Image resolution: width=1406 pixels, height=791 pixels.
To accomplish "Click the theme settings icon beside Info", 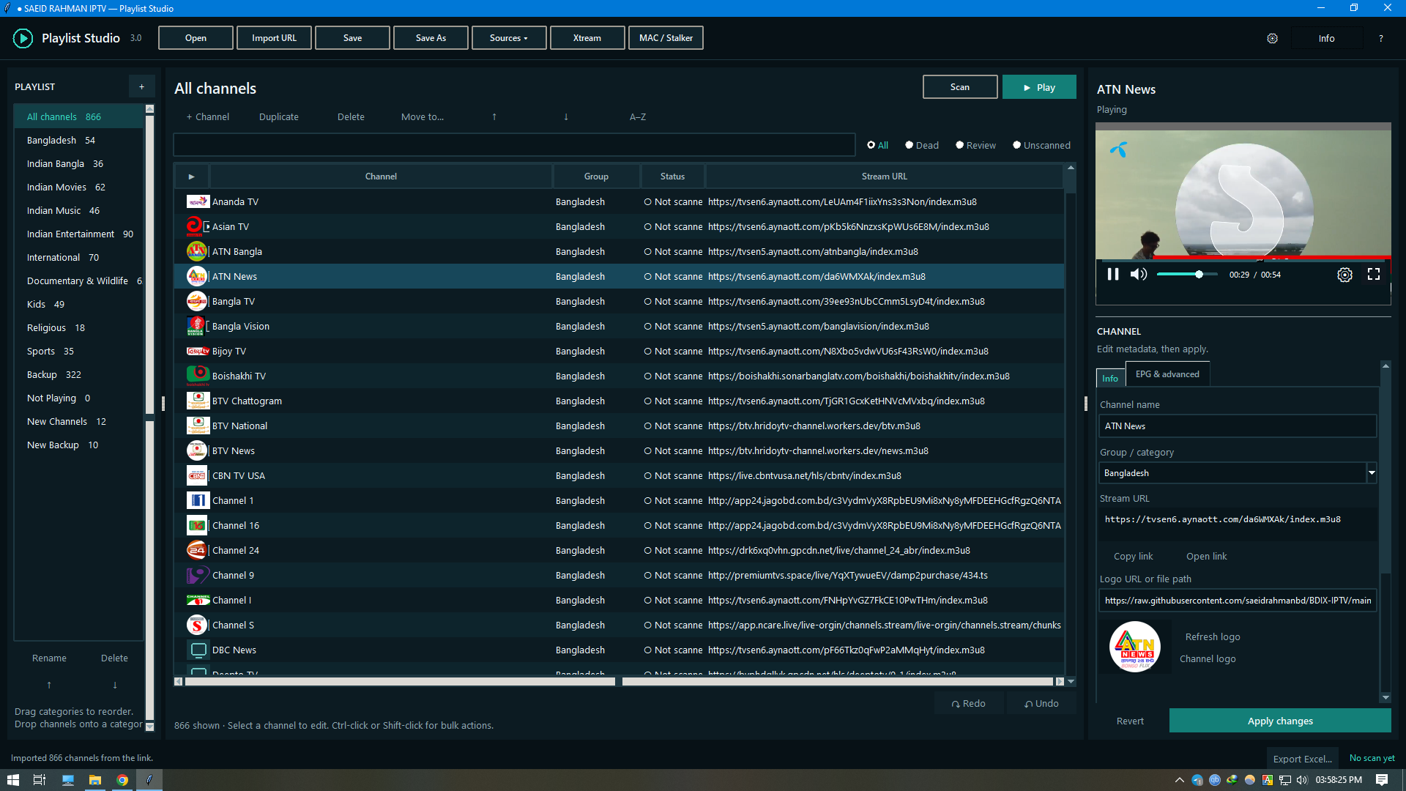I will click(1273, 38).
